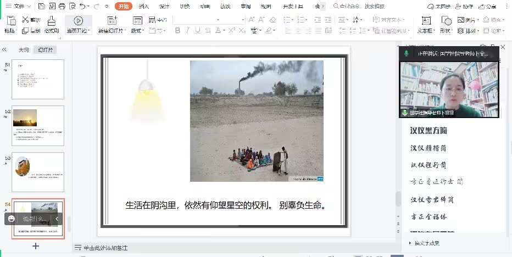Select slide 52 thumbnail
The width and height of the screenshot is (512, 257).
[38, 125]
